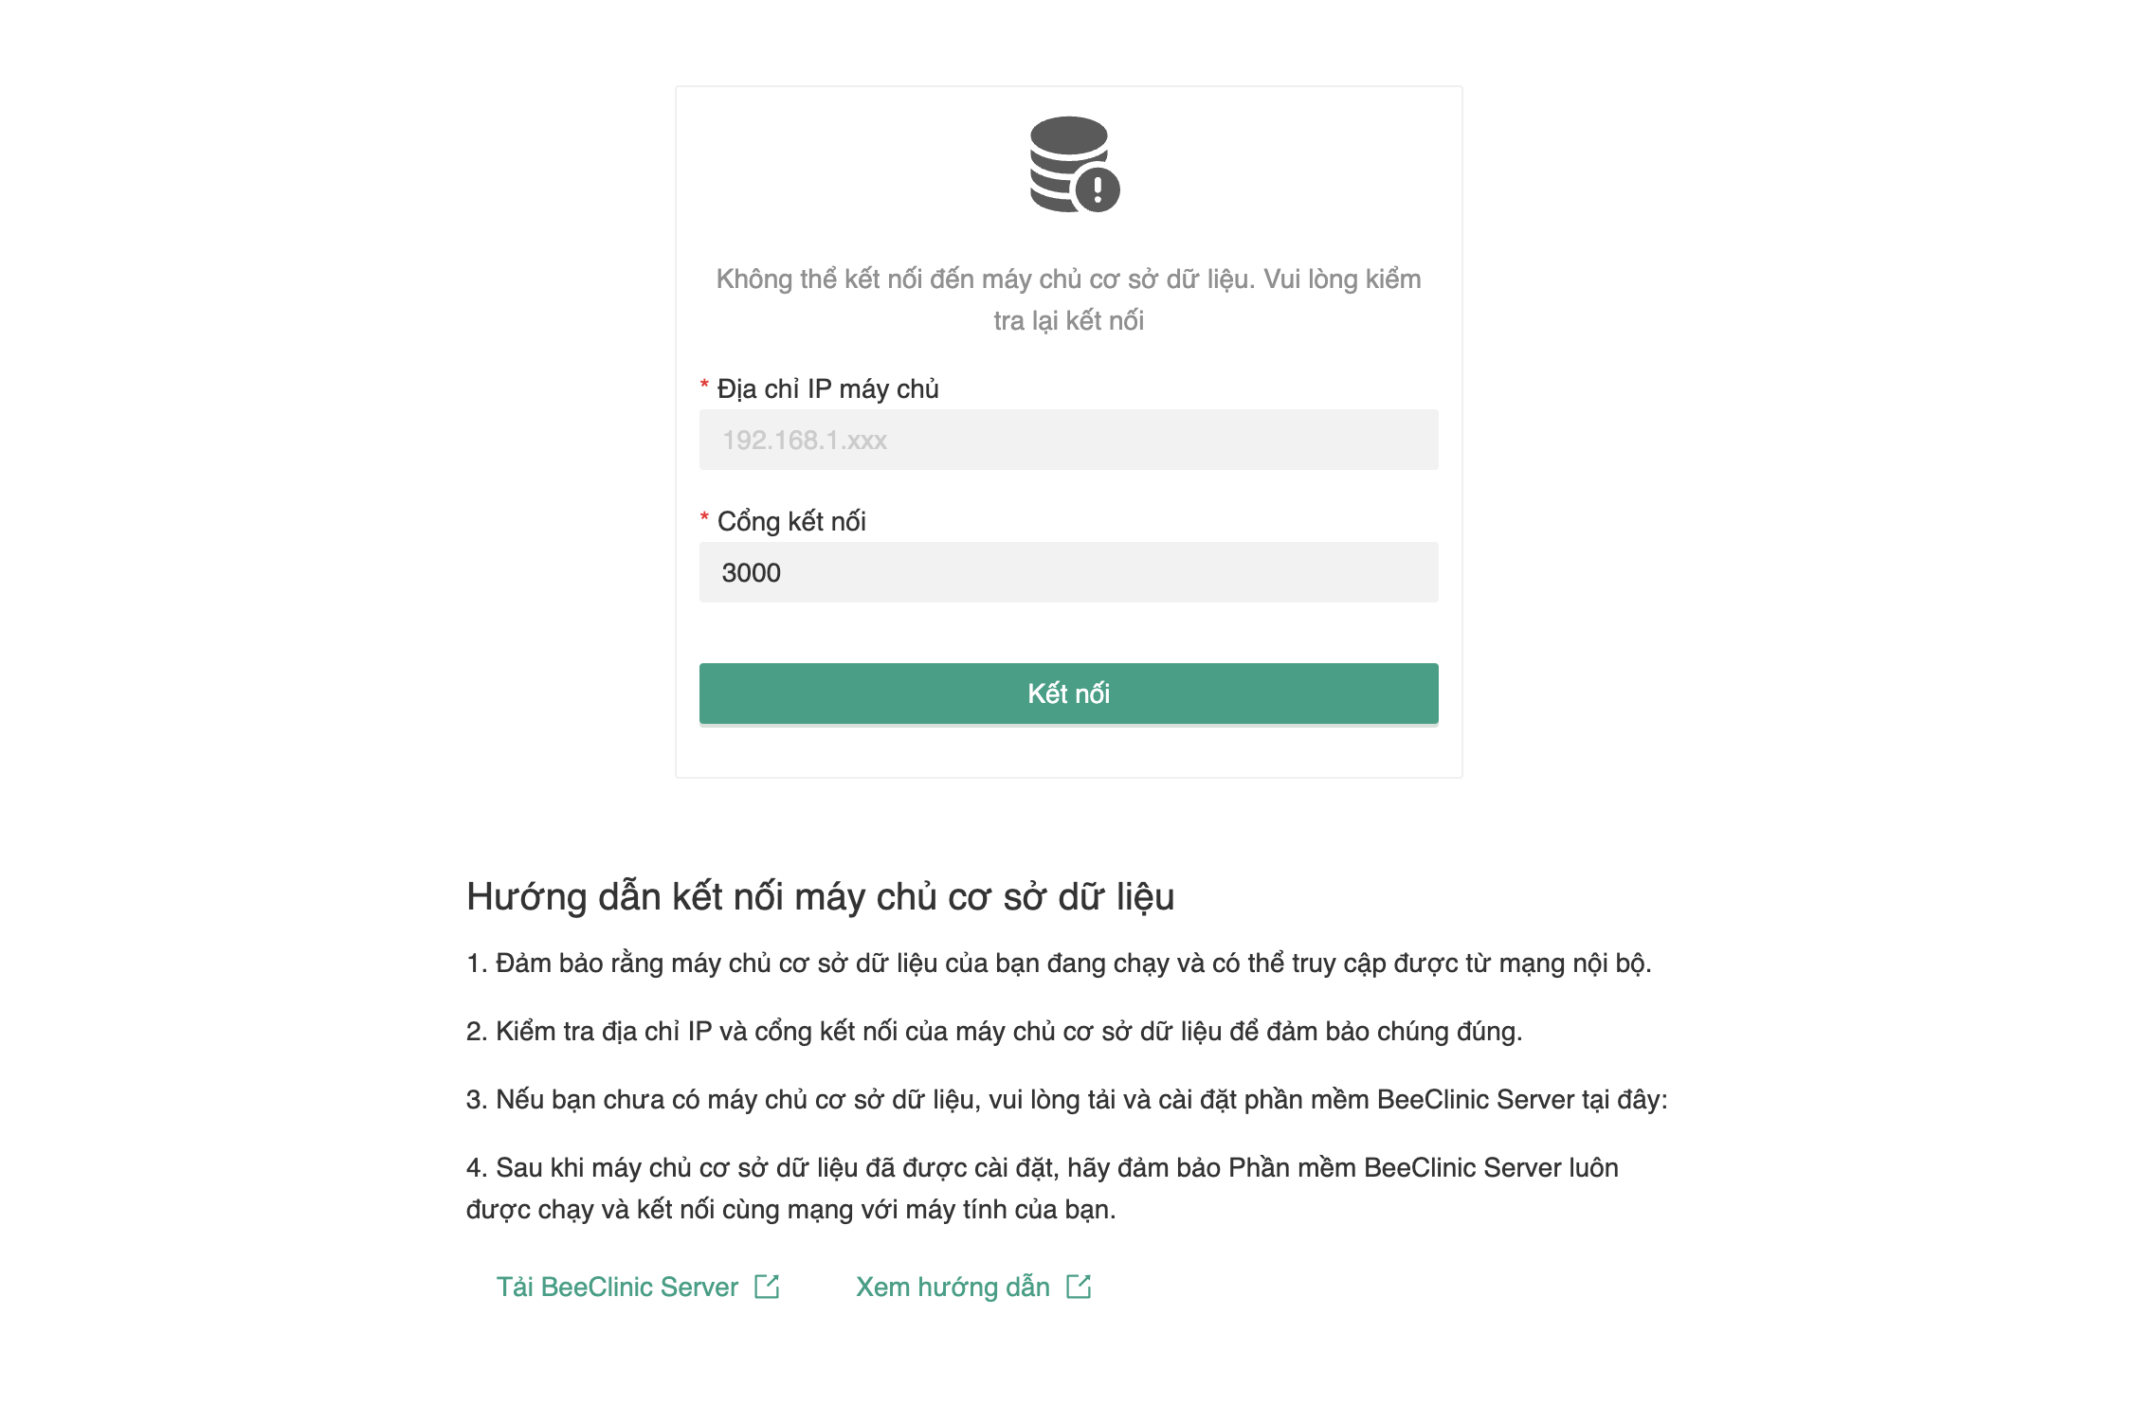Click heading Hướng dẫn kết nối máy chủ
This screenshot has height=1423, width=2142.
(x=820, y=896)
